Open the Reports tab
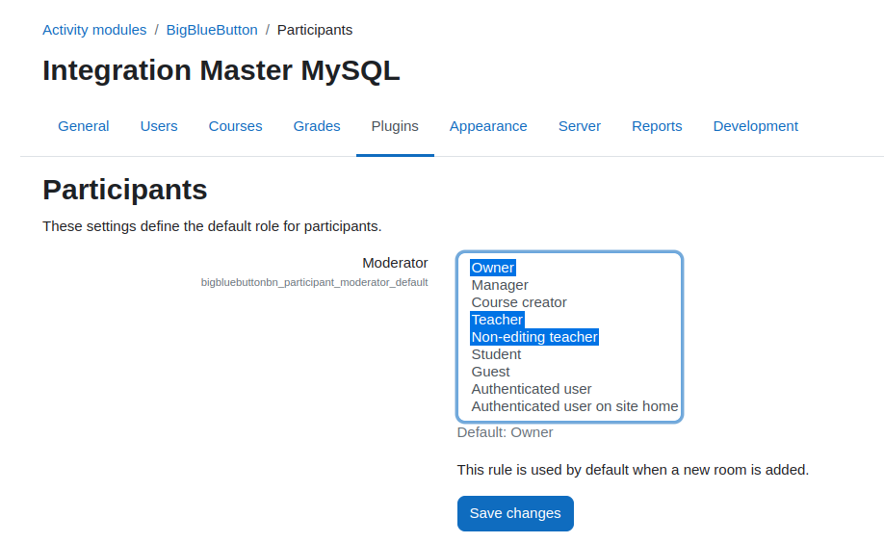Image resolution: width=884 pixels, height=543 pixels. (657, 126)
